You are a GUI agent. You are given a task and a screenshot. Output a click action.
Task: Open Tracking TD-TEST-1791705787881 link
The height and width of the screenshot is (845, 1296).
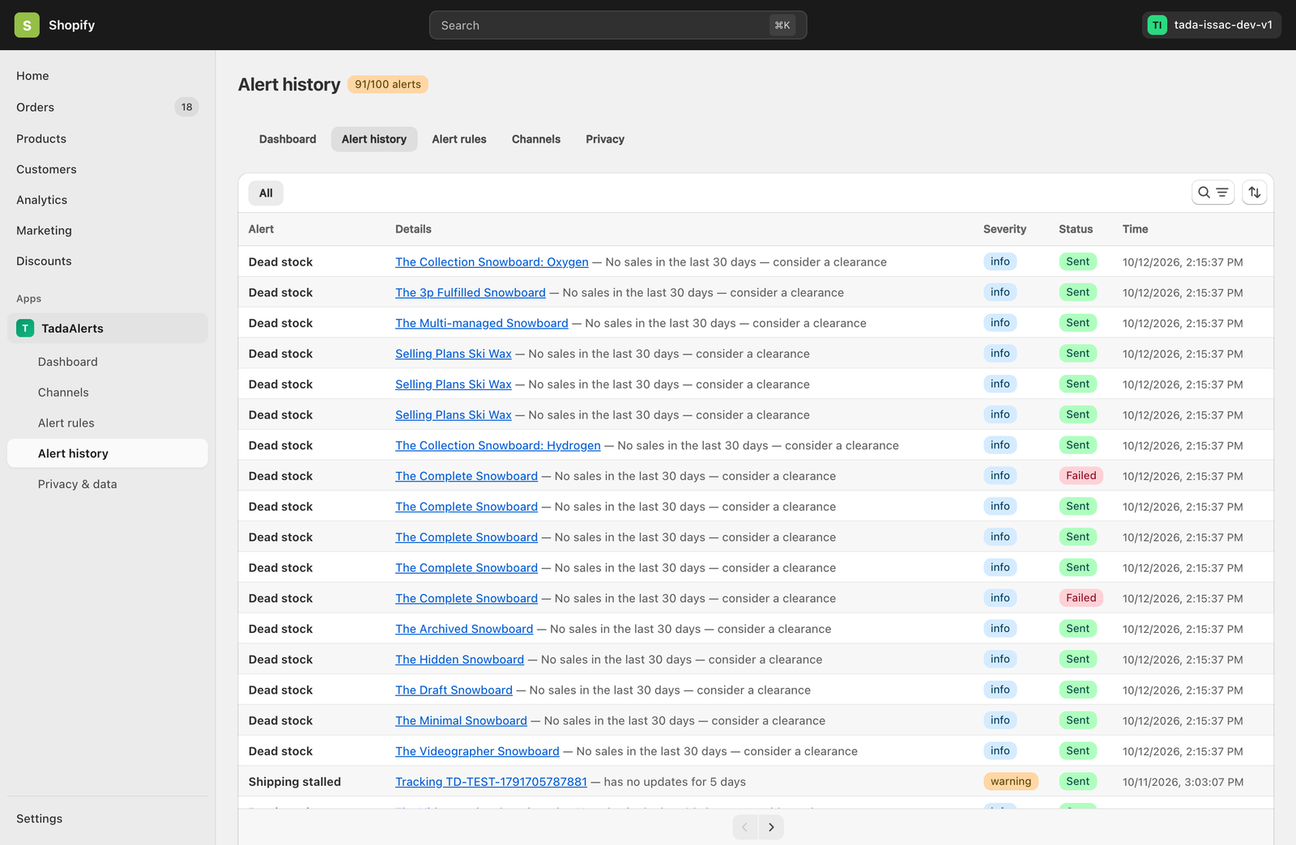[491, 782]
